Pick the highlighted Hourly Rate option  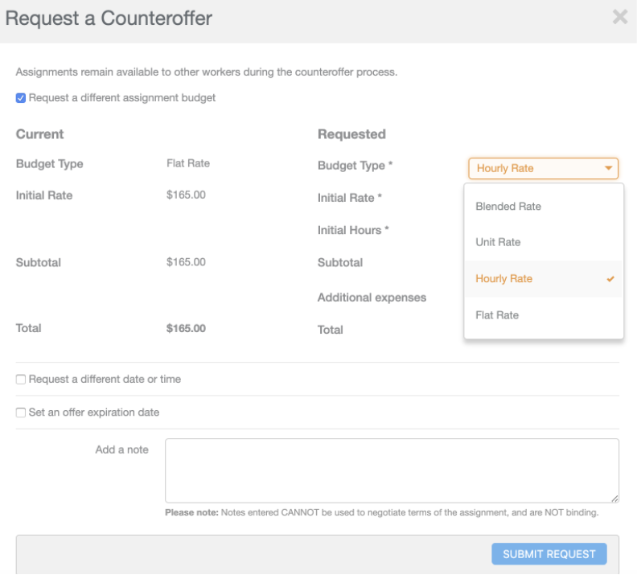(x=504, y=279)
